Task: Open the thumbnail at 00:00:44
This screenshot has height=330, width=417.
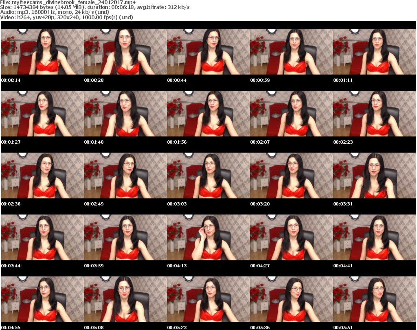Action: 208,52
